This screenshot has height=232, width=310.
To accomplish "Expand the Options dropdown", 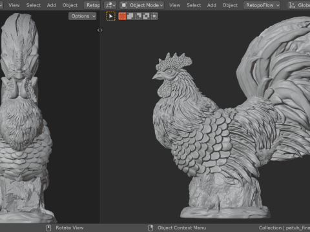I will [x=83, y=16].
